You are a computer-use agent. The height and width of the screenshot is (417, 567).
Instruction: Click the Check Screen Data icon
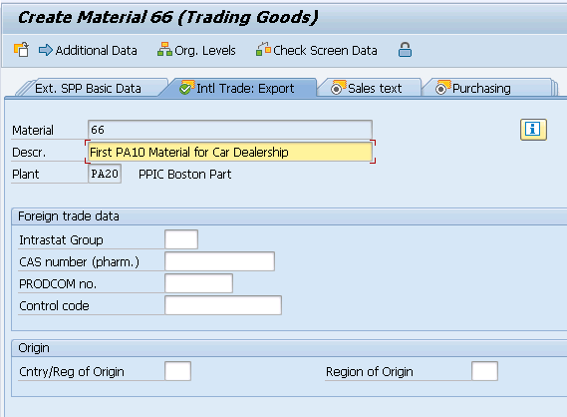tap(263, 49)
